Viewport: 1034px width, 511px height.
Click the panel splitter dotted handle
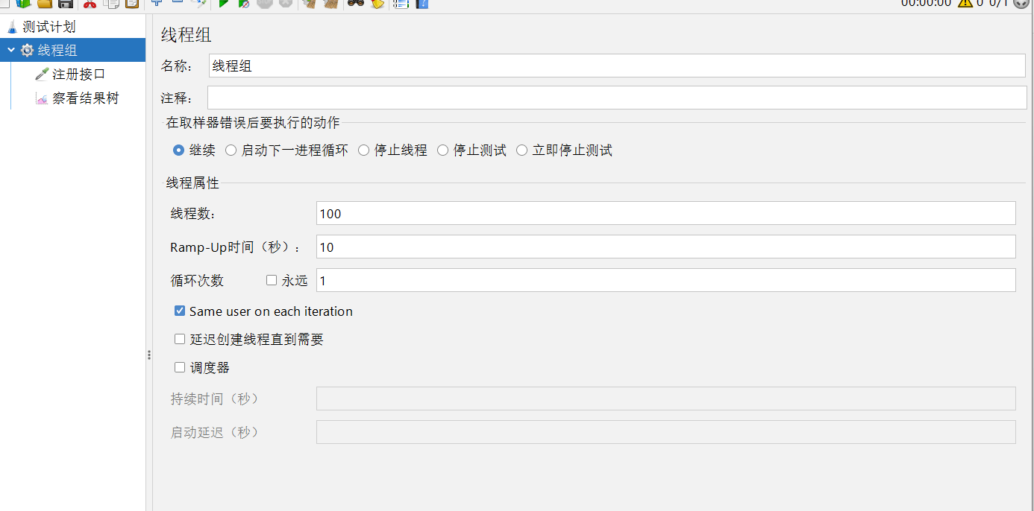coord(149,355)
